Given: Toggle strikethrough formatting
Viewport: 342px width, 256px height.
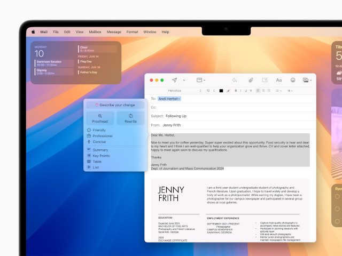Looking at the screenshot, I should pos(251,91).
